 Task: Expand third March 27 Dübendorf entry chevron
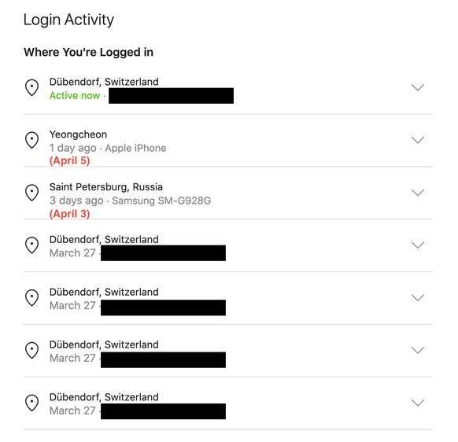[x=418, y=350]
